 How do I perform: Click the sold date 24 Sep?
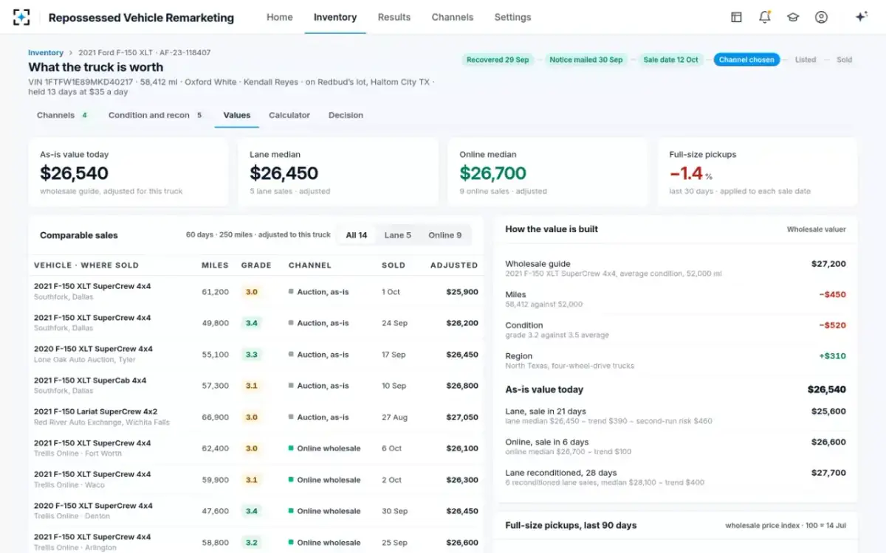pos(394,323)
